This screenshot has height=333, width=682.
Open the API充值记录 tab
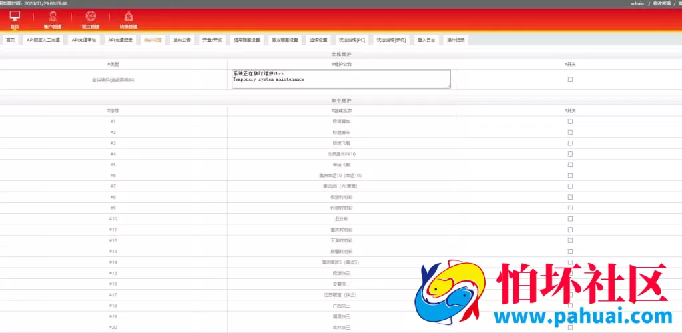120,39
